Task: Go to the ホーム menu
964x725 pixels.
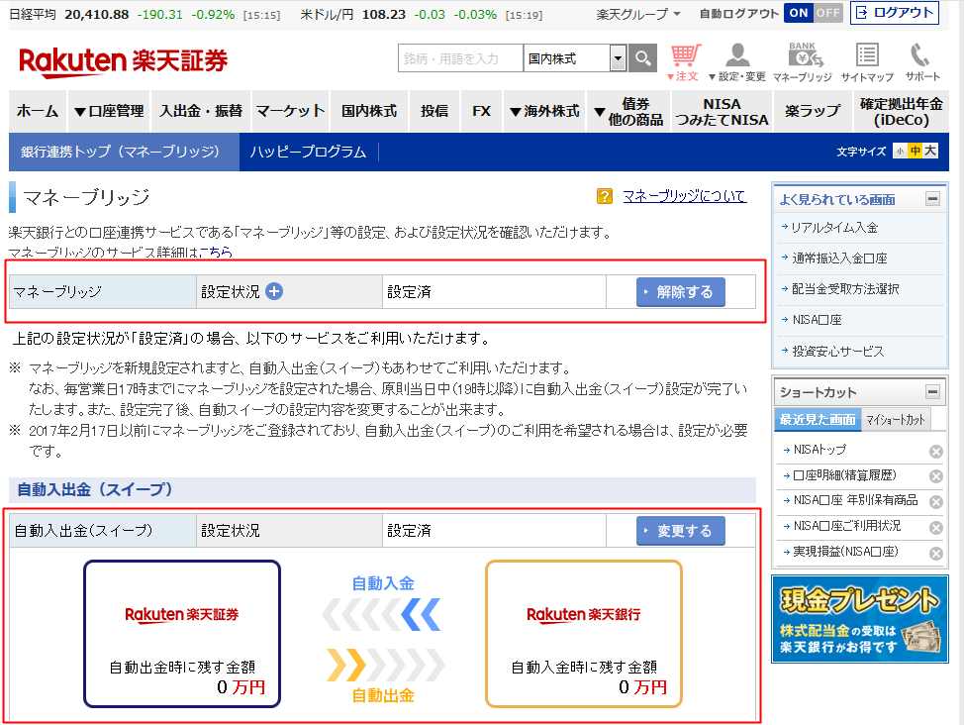Action: pos(37,111)
